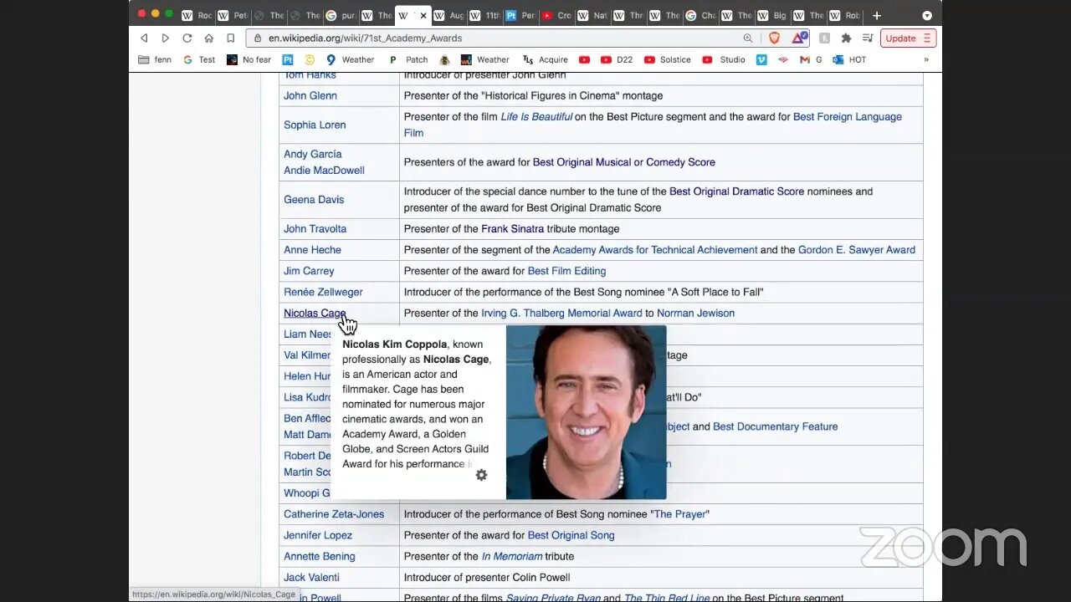This screenshot has height=602, width=1071.
Task: Open the Catherine Zeta-Jones link
Action: [x=334, y=514]
